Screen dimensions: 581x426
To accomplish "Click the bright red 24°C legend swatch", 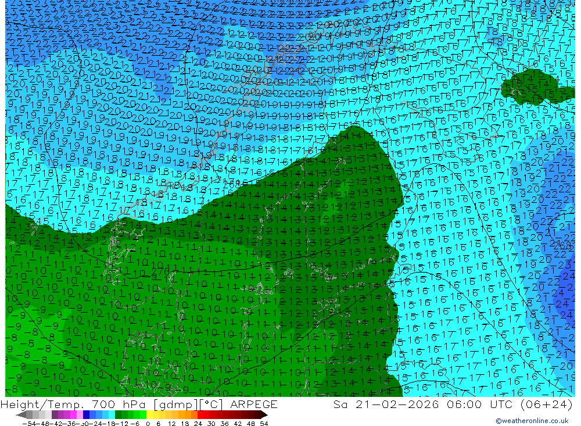I will pos(200,415).
